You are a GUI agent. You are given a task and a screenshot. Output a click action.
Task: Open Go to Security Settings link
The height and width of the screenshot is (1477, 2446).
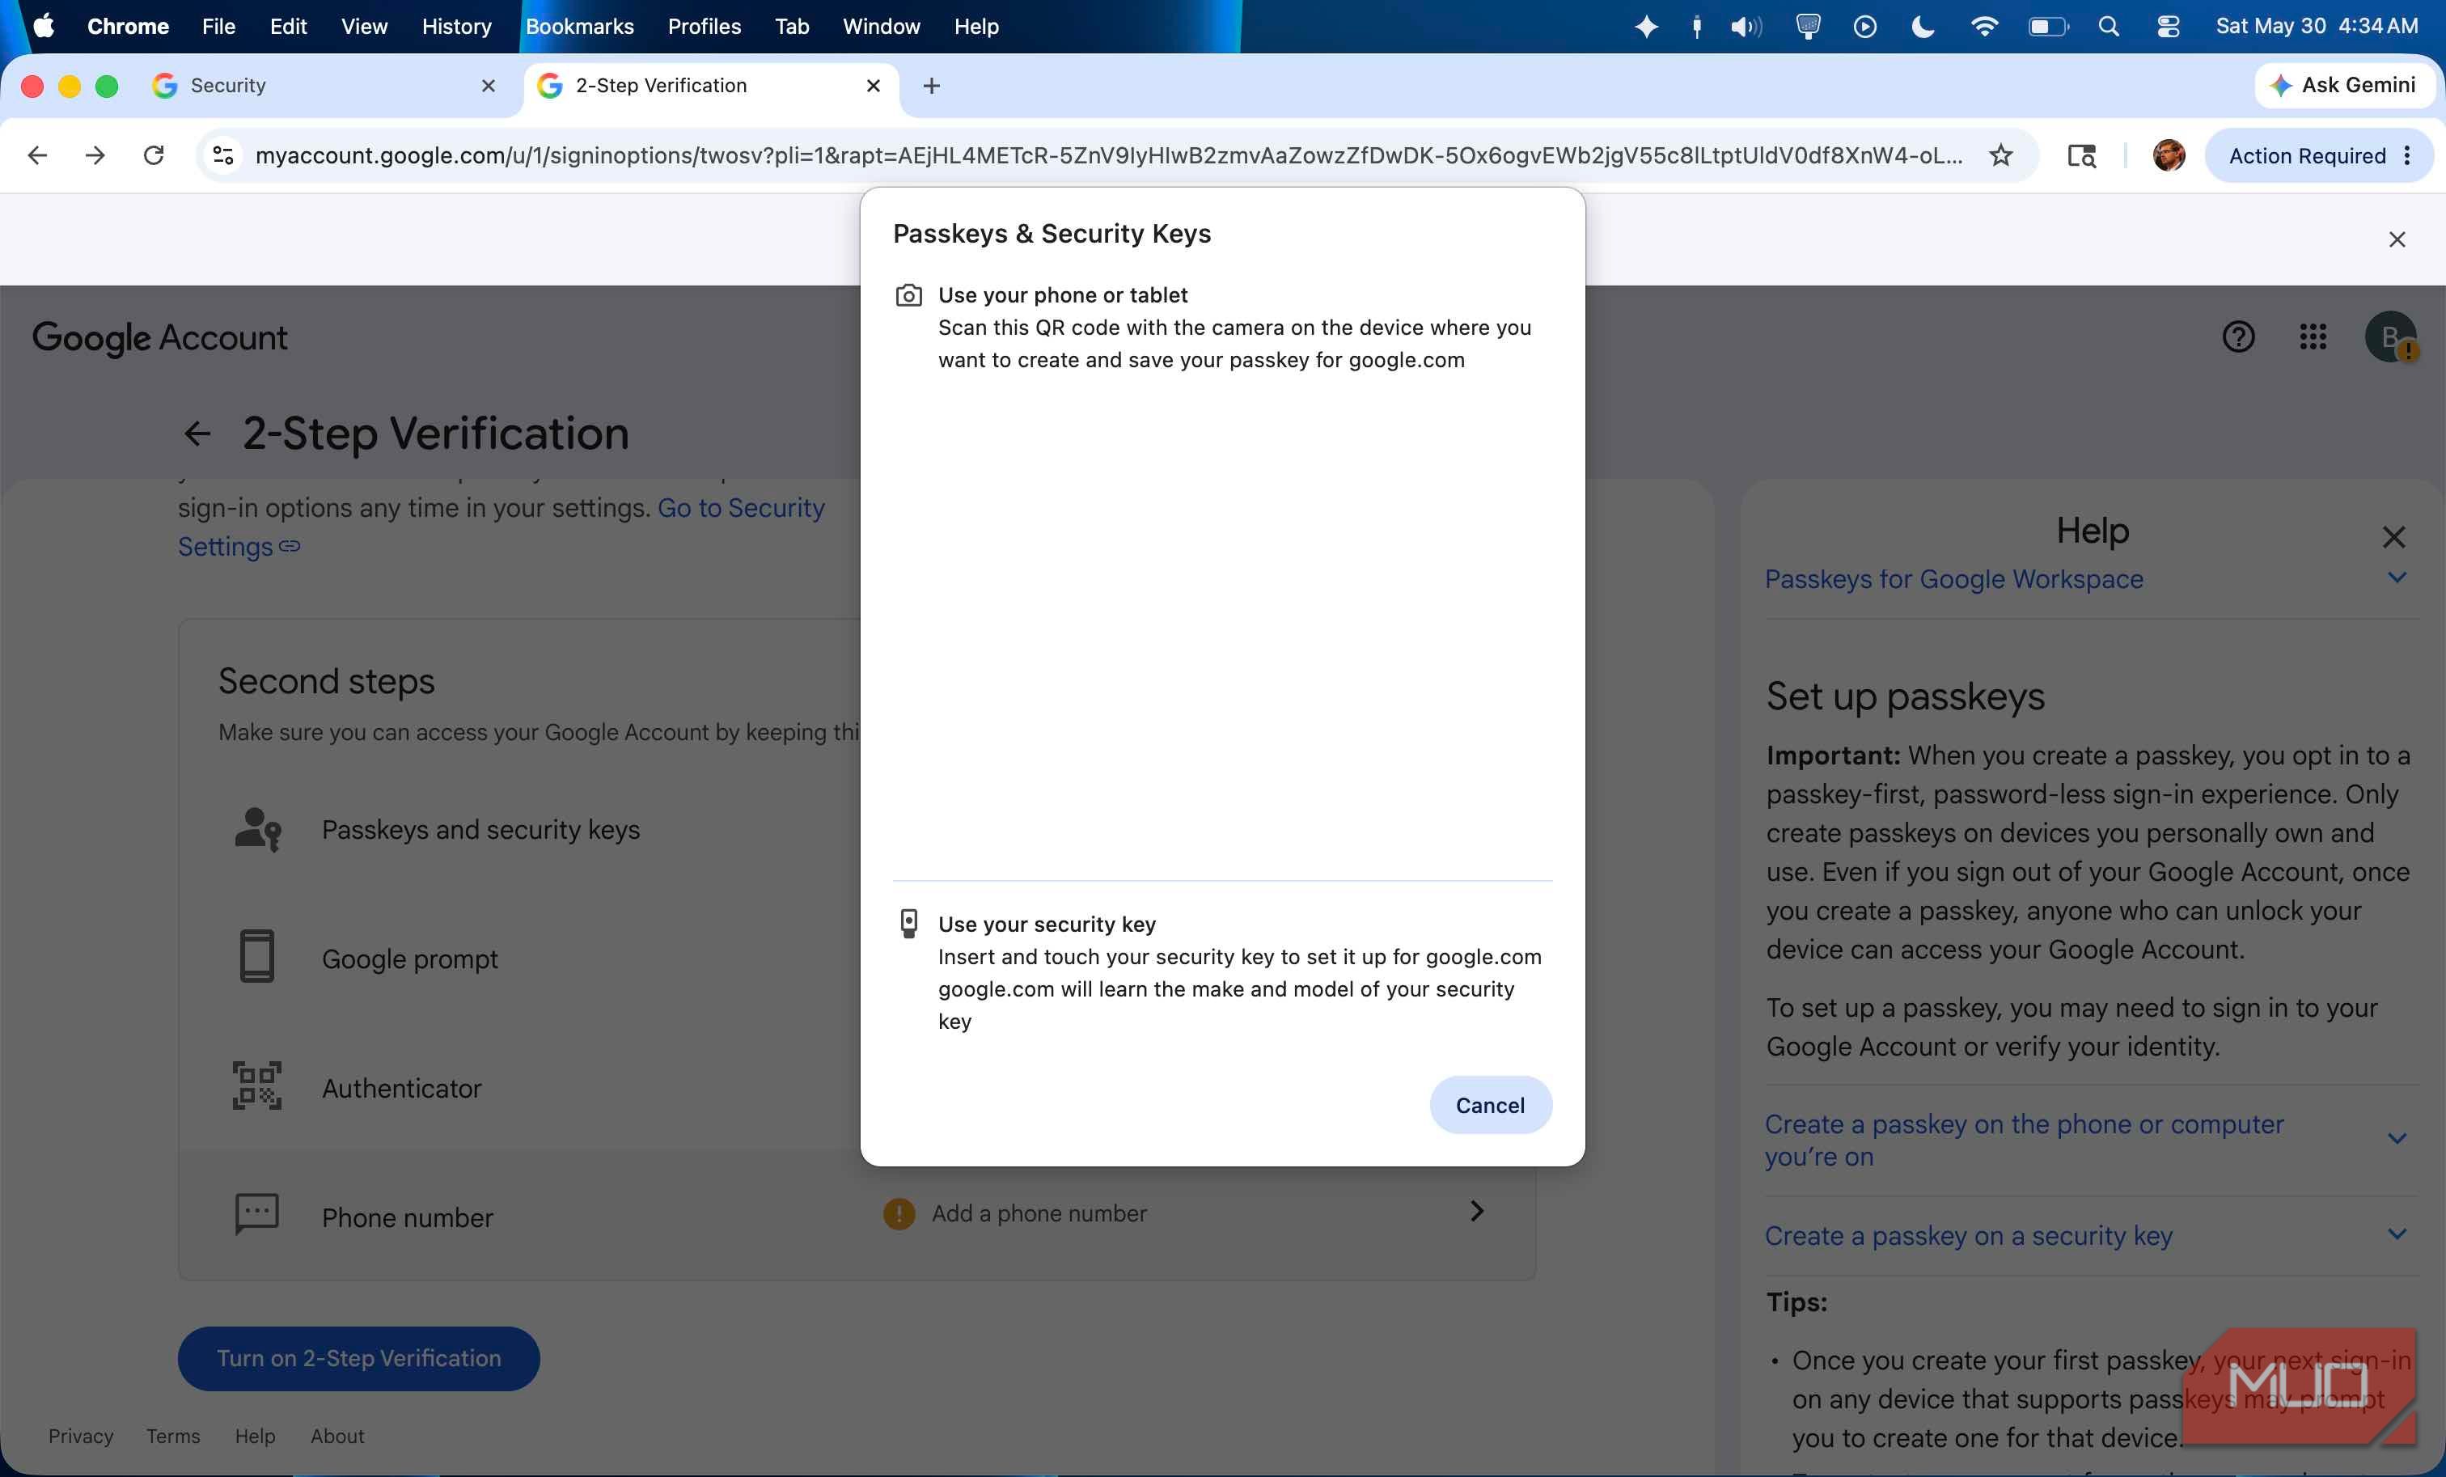point(501,527)
